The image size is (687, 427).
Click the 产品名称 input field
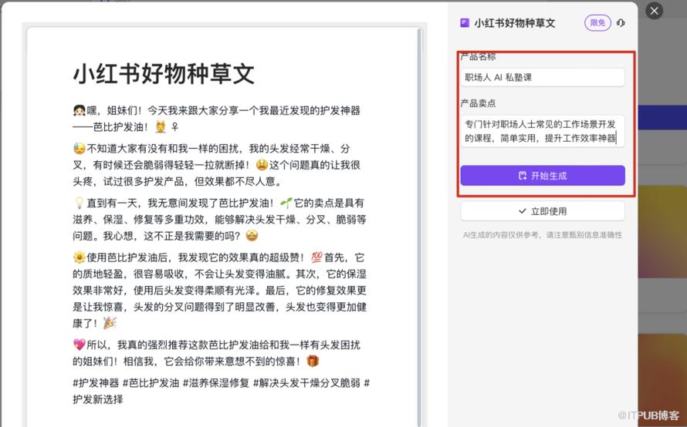pos(543,77)
